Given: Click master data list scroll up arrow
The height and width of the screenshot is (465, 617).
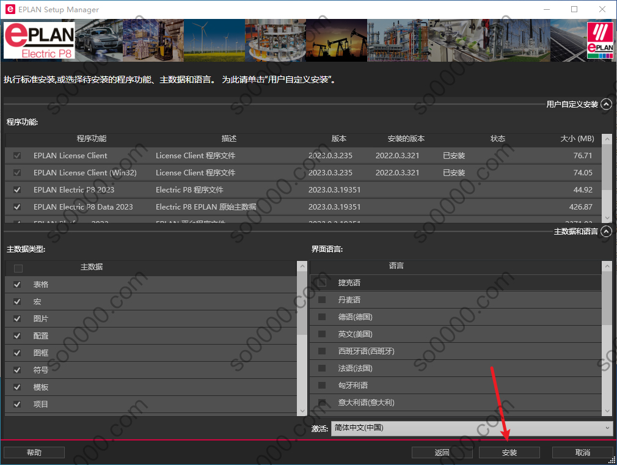Looking at the screenshot, I should click(x=302, y=266).
